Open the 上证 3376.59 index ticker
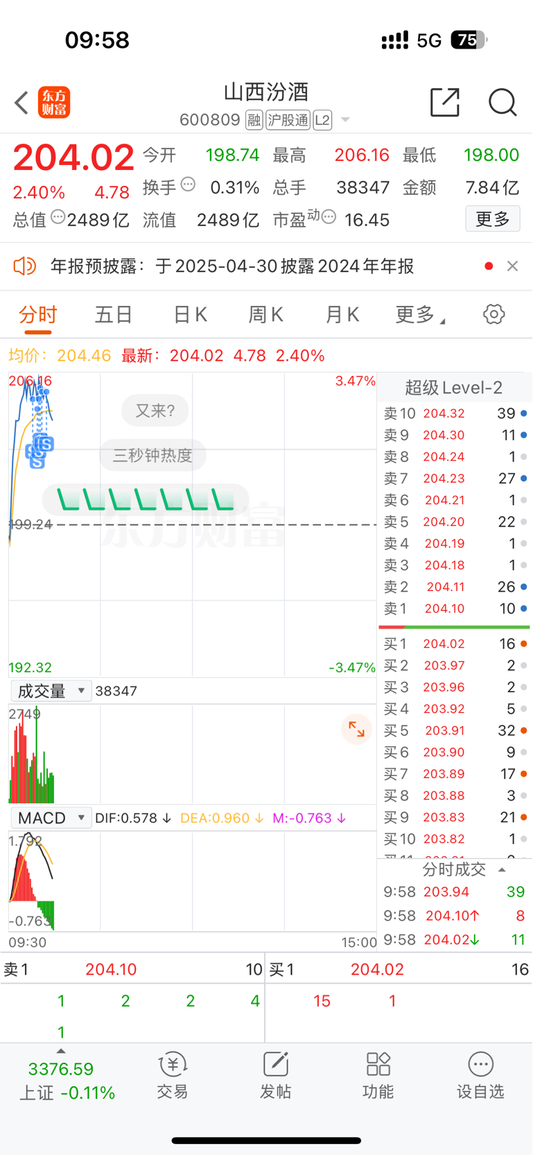Image resolution: width=533 pixels, height=1155 pixels. (x=67, y=1081)
